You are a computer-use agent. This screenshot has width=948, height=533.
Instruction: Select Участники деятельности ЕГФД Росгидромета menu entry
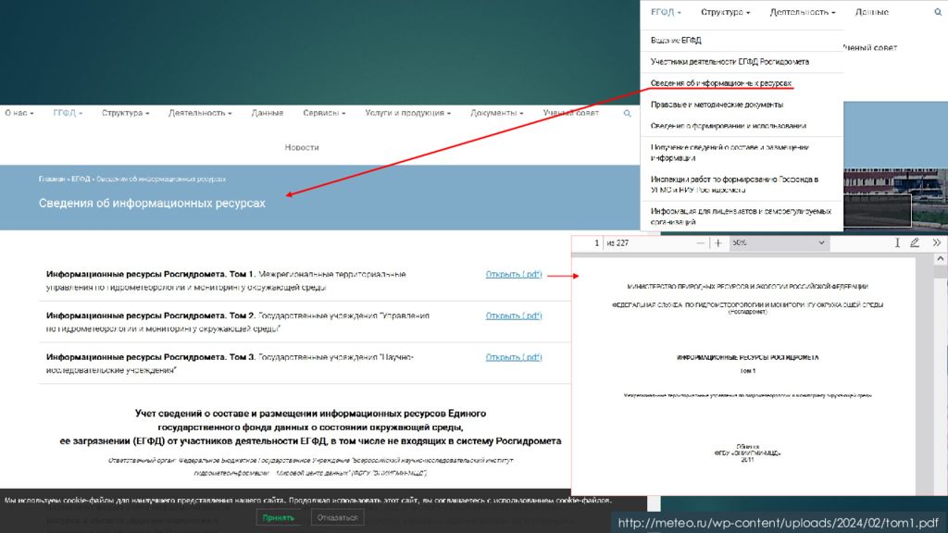(x=730, y=62)
